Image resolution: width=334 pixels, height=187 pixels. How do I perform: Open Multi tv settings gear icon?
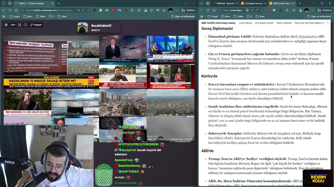(x=6, y=25)
